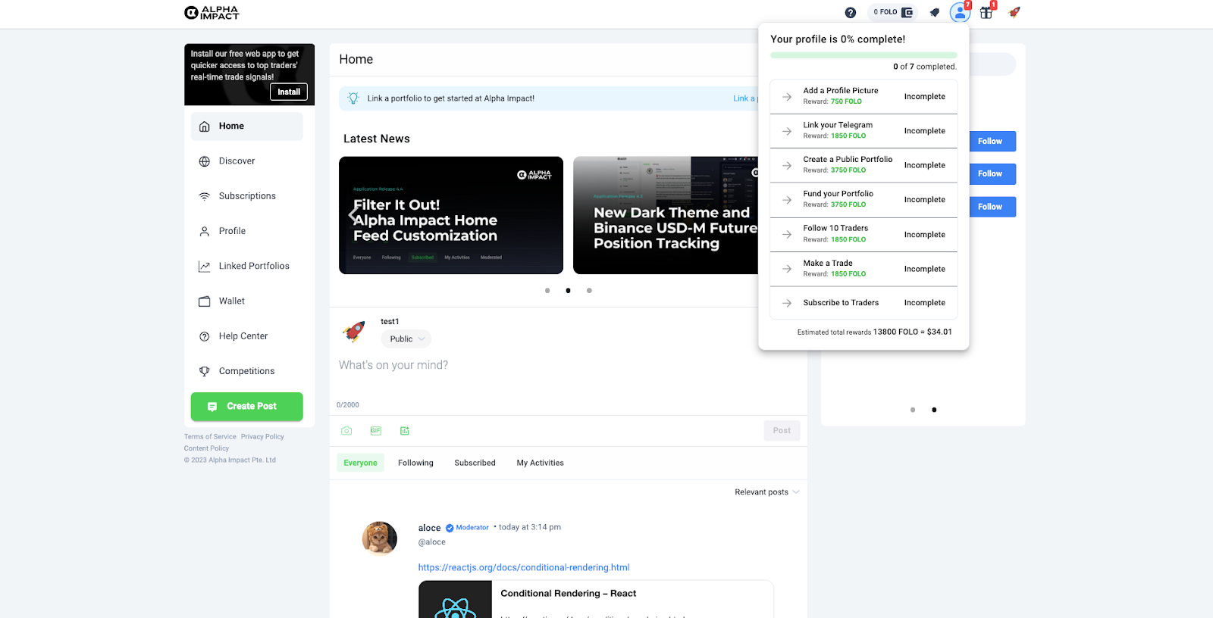
Task: Open Linked Portfolios in the sidebar
Action: click(x=247, y=266)
